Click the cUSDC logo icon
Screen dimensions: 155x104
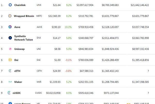click(x=9, y=93)
